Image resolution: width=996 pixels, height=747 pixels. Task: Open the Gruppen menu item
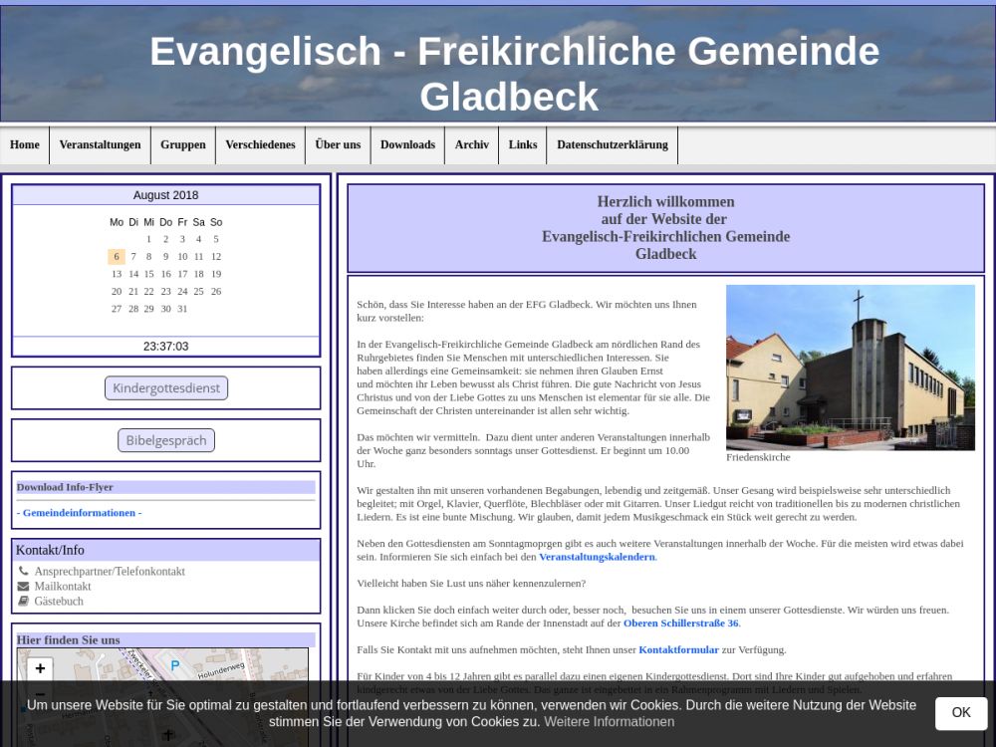tap(183, 145)
